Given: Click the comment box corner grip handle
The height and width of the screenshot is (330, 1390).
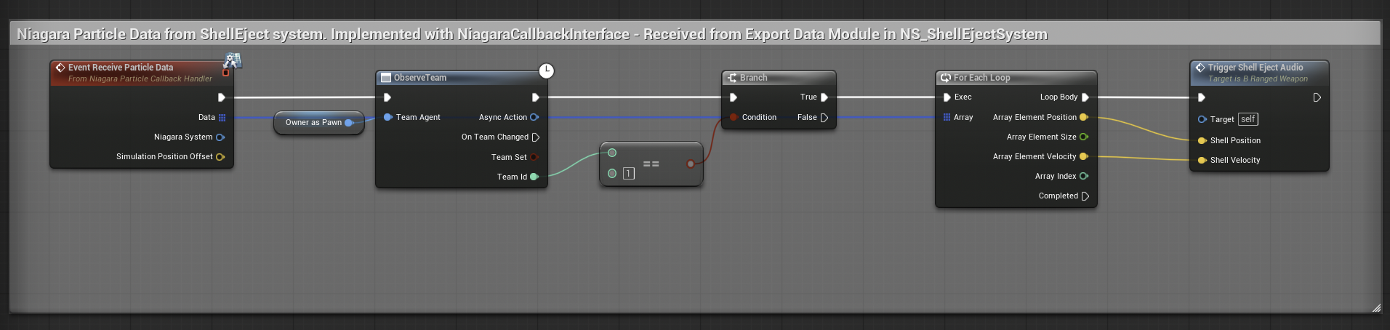Looking at the screenshot, I should (1375, 307).
